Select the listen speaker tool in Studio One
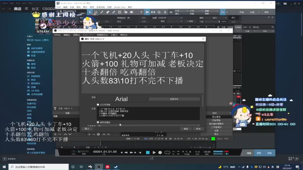303x170 pixels. (131, 12)
